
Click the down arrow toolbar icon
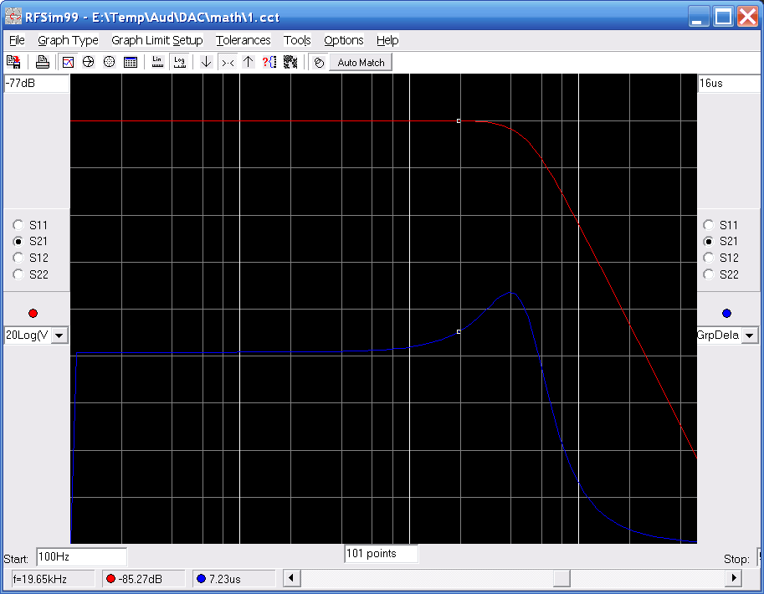tap(206, 62)
